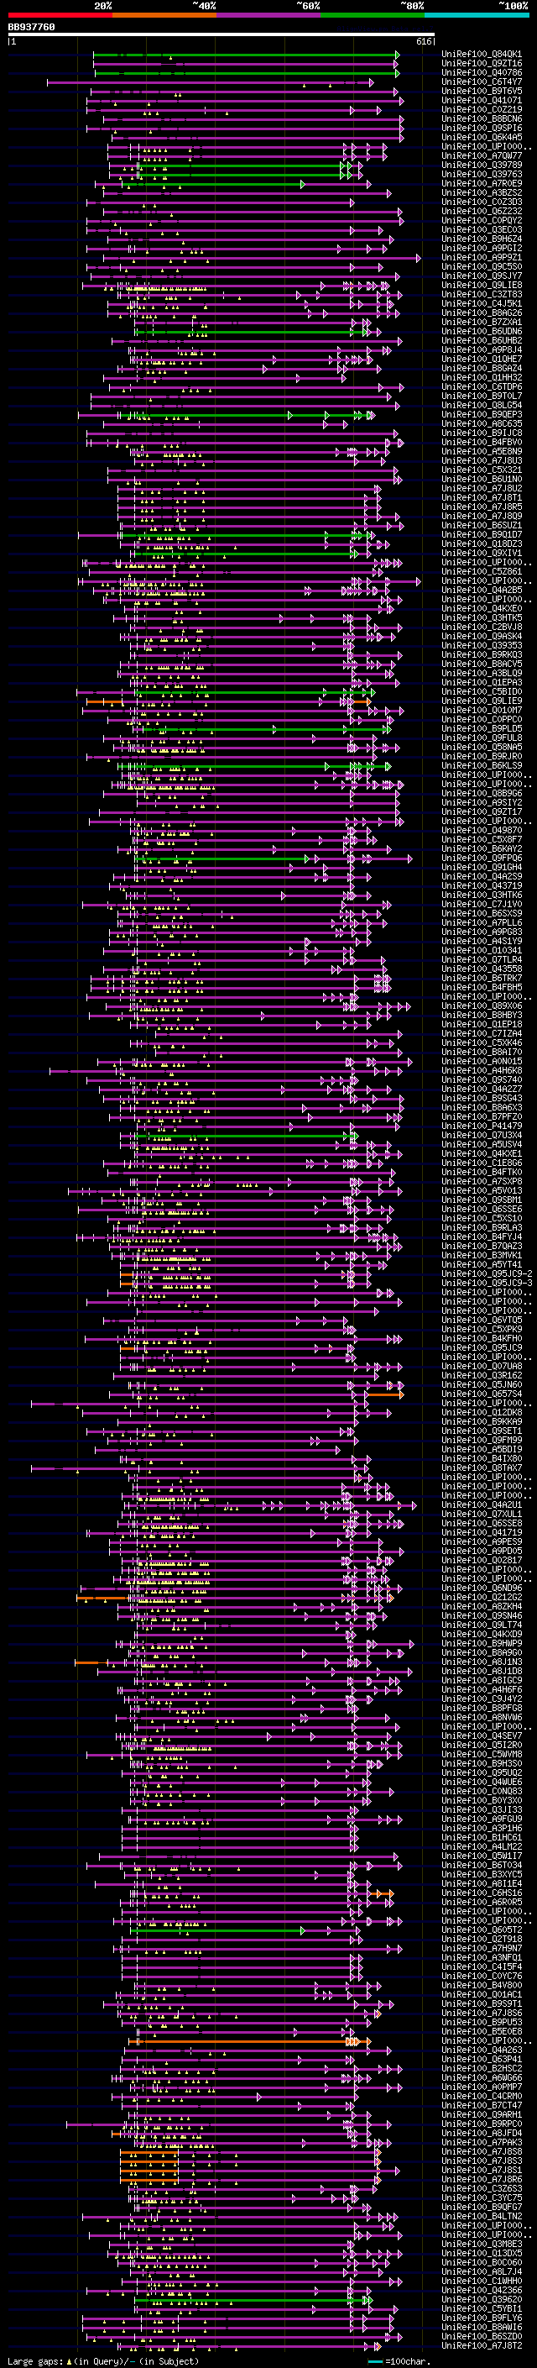Open the UniRef100_Q41071 hit label
Viewport: 537px width, 2368px height.
(x=482, y=100)
